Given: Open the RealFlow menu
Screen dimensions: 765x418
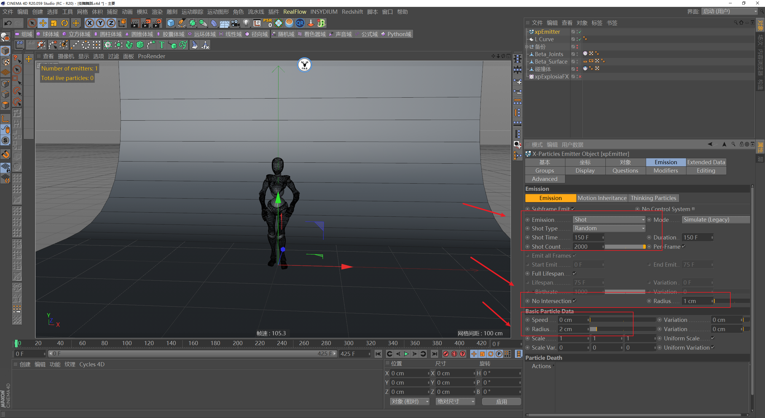Looking at the screenshot, I should (x=295, y=12).
